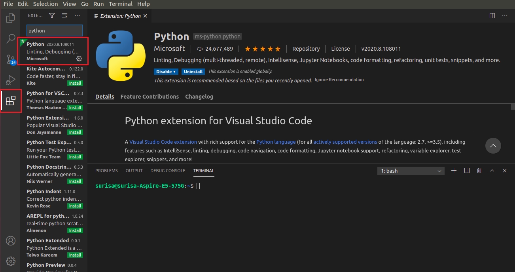This screenshot has width=515, height=272.
Task: Select the Python Preview extension row
Action: (x=54, y=266)
